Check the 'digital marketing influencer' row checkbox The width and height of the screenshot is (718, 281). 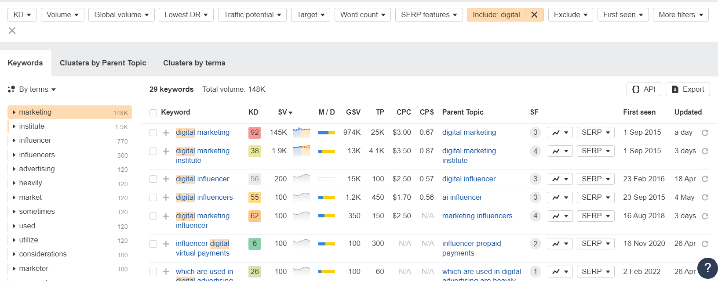153,216
